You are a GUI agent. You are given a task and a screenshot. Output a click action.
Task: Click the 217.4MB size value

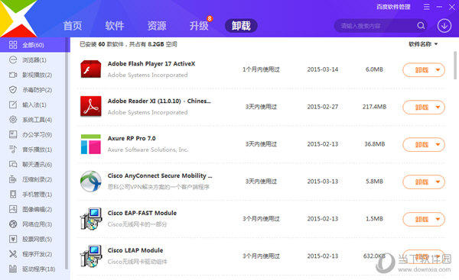tap(374, 107)
